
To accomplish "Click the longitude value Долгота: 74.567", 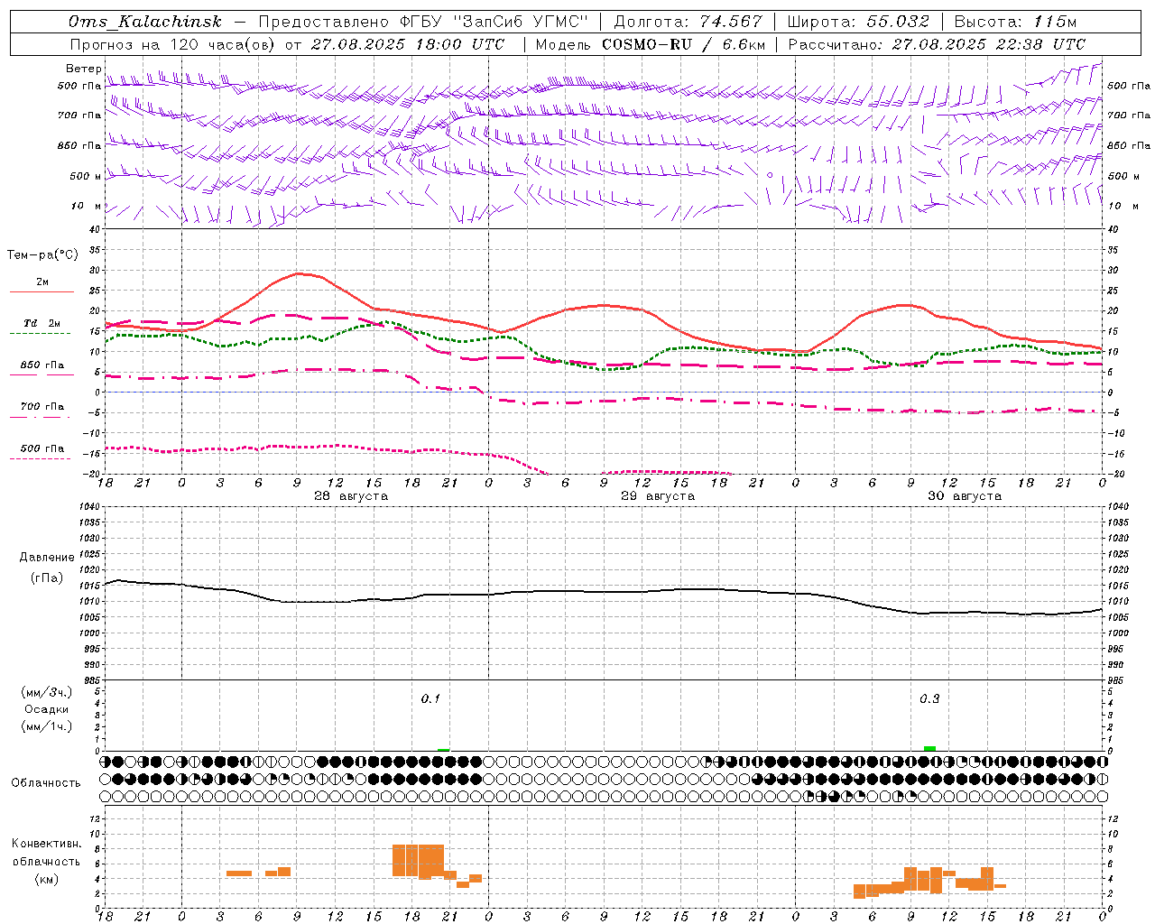I will coord(688,22).
